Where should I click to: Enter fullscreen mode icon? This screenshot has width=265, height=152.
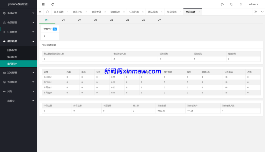pyautogui.click(x=241, y=4)
